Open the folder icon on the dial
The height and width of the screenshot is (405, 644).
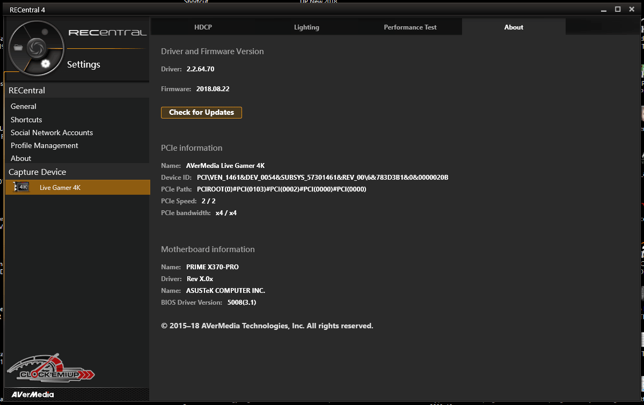pyautogui.click(x=19, y=48)
